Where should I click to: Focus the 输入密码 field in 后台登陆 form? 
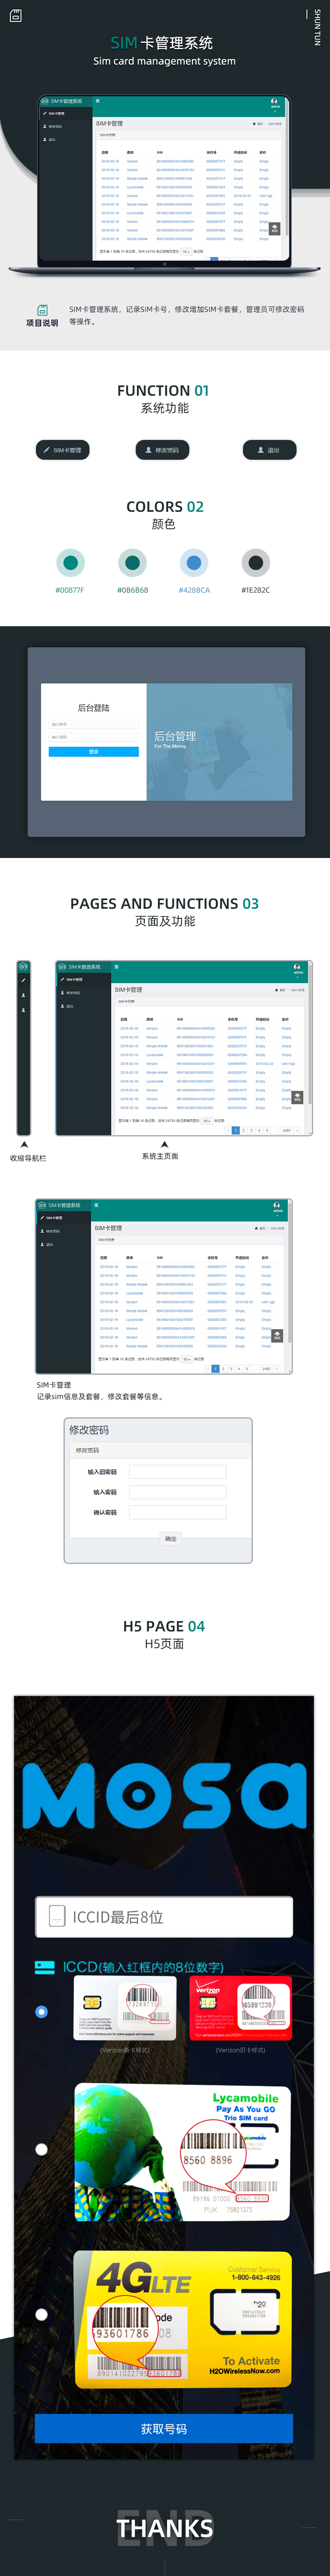[x=94, y=737]
